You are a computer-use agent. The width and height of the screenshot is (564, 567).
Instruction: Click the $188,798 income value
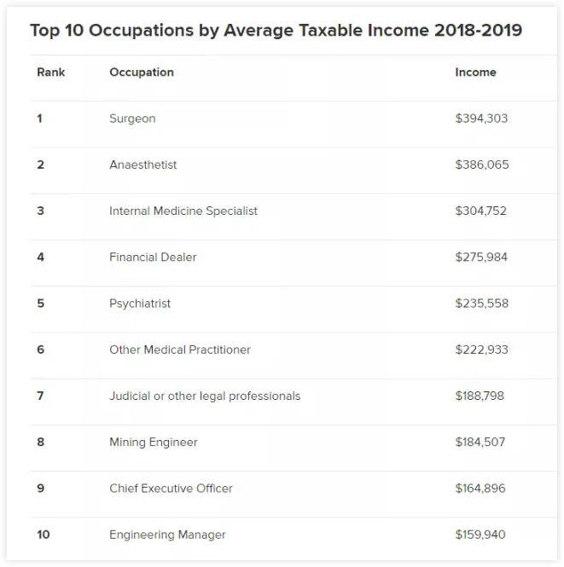point(481,396)
